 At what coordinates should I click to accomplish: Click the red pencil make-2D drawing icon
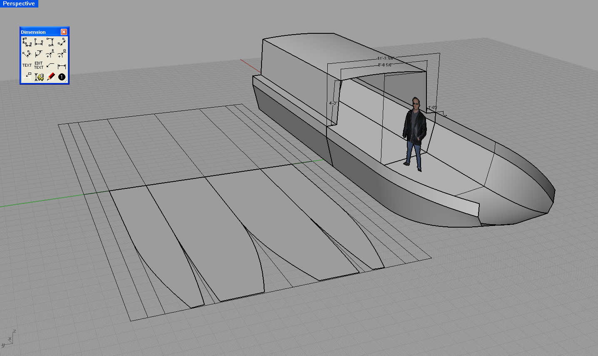[50, 77]
